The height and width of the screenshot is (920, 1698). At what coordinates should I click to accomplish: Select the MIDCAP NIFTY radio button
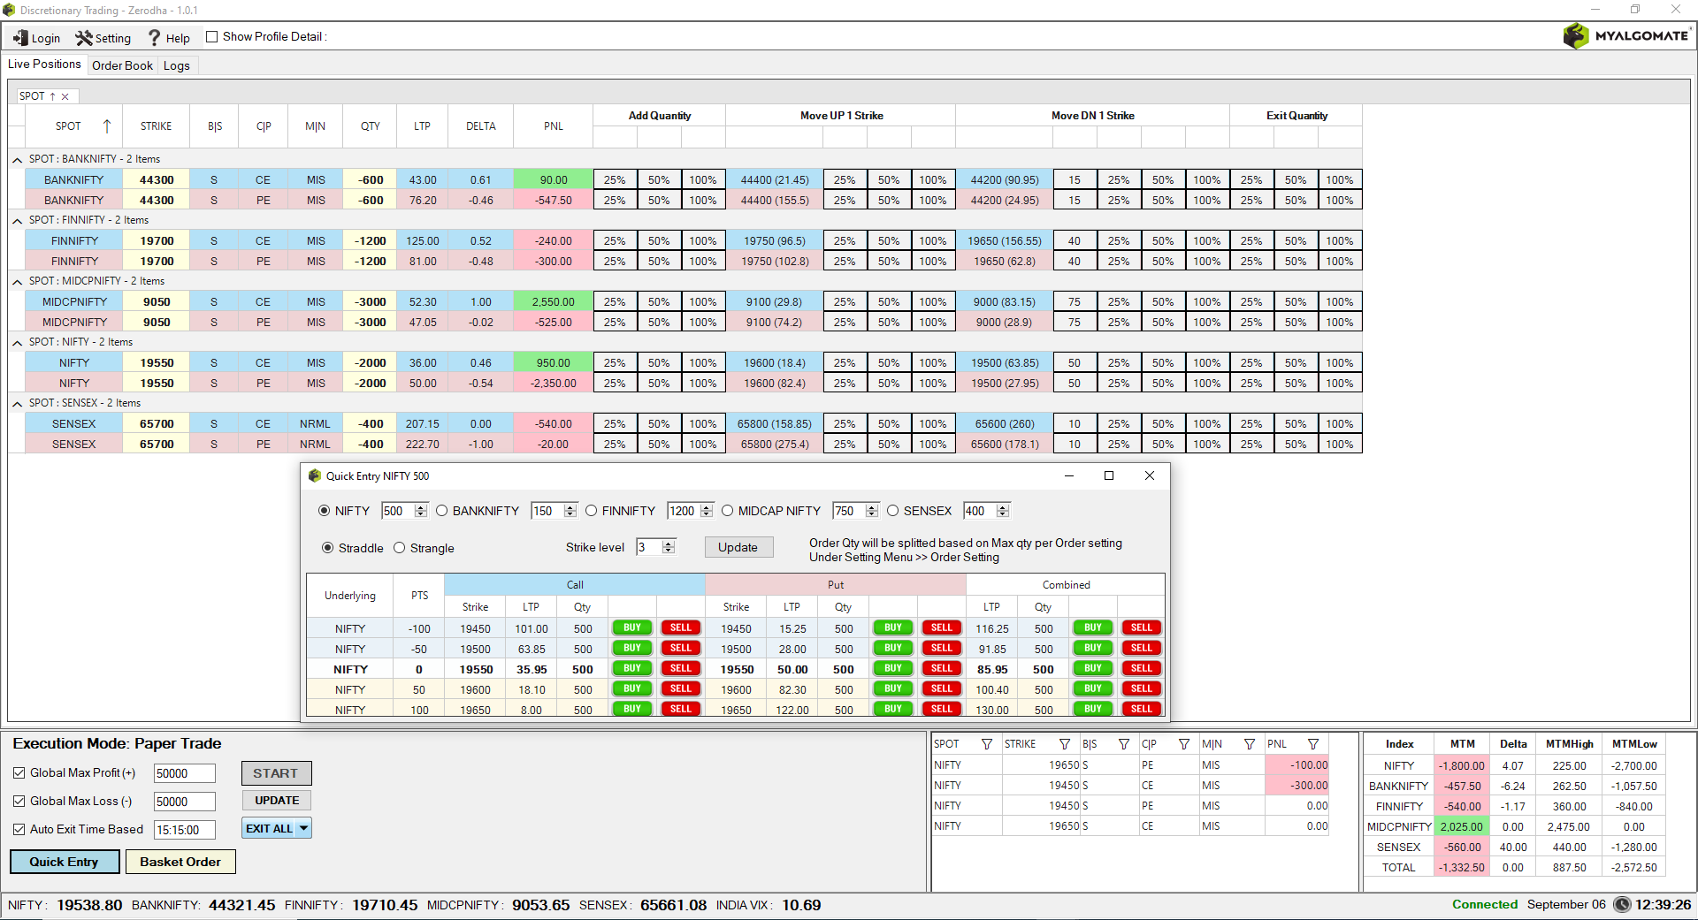pos(727,511)
